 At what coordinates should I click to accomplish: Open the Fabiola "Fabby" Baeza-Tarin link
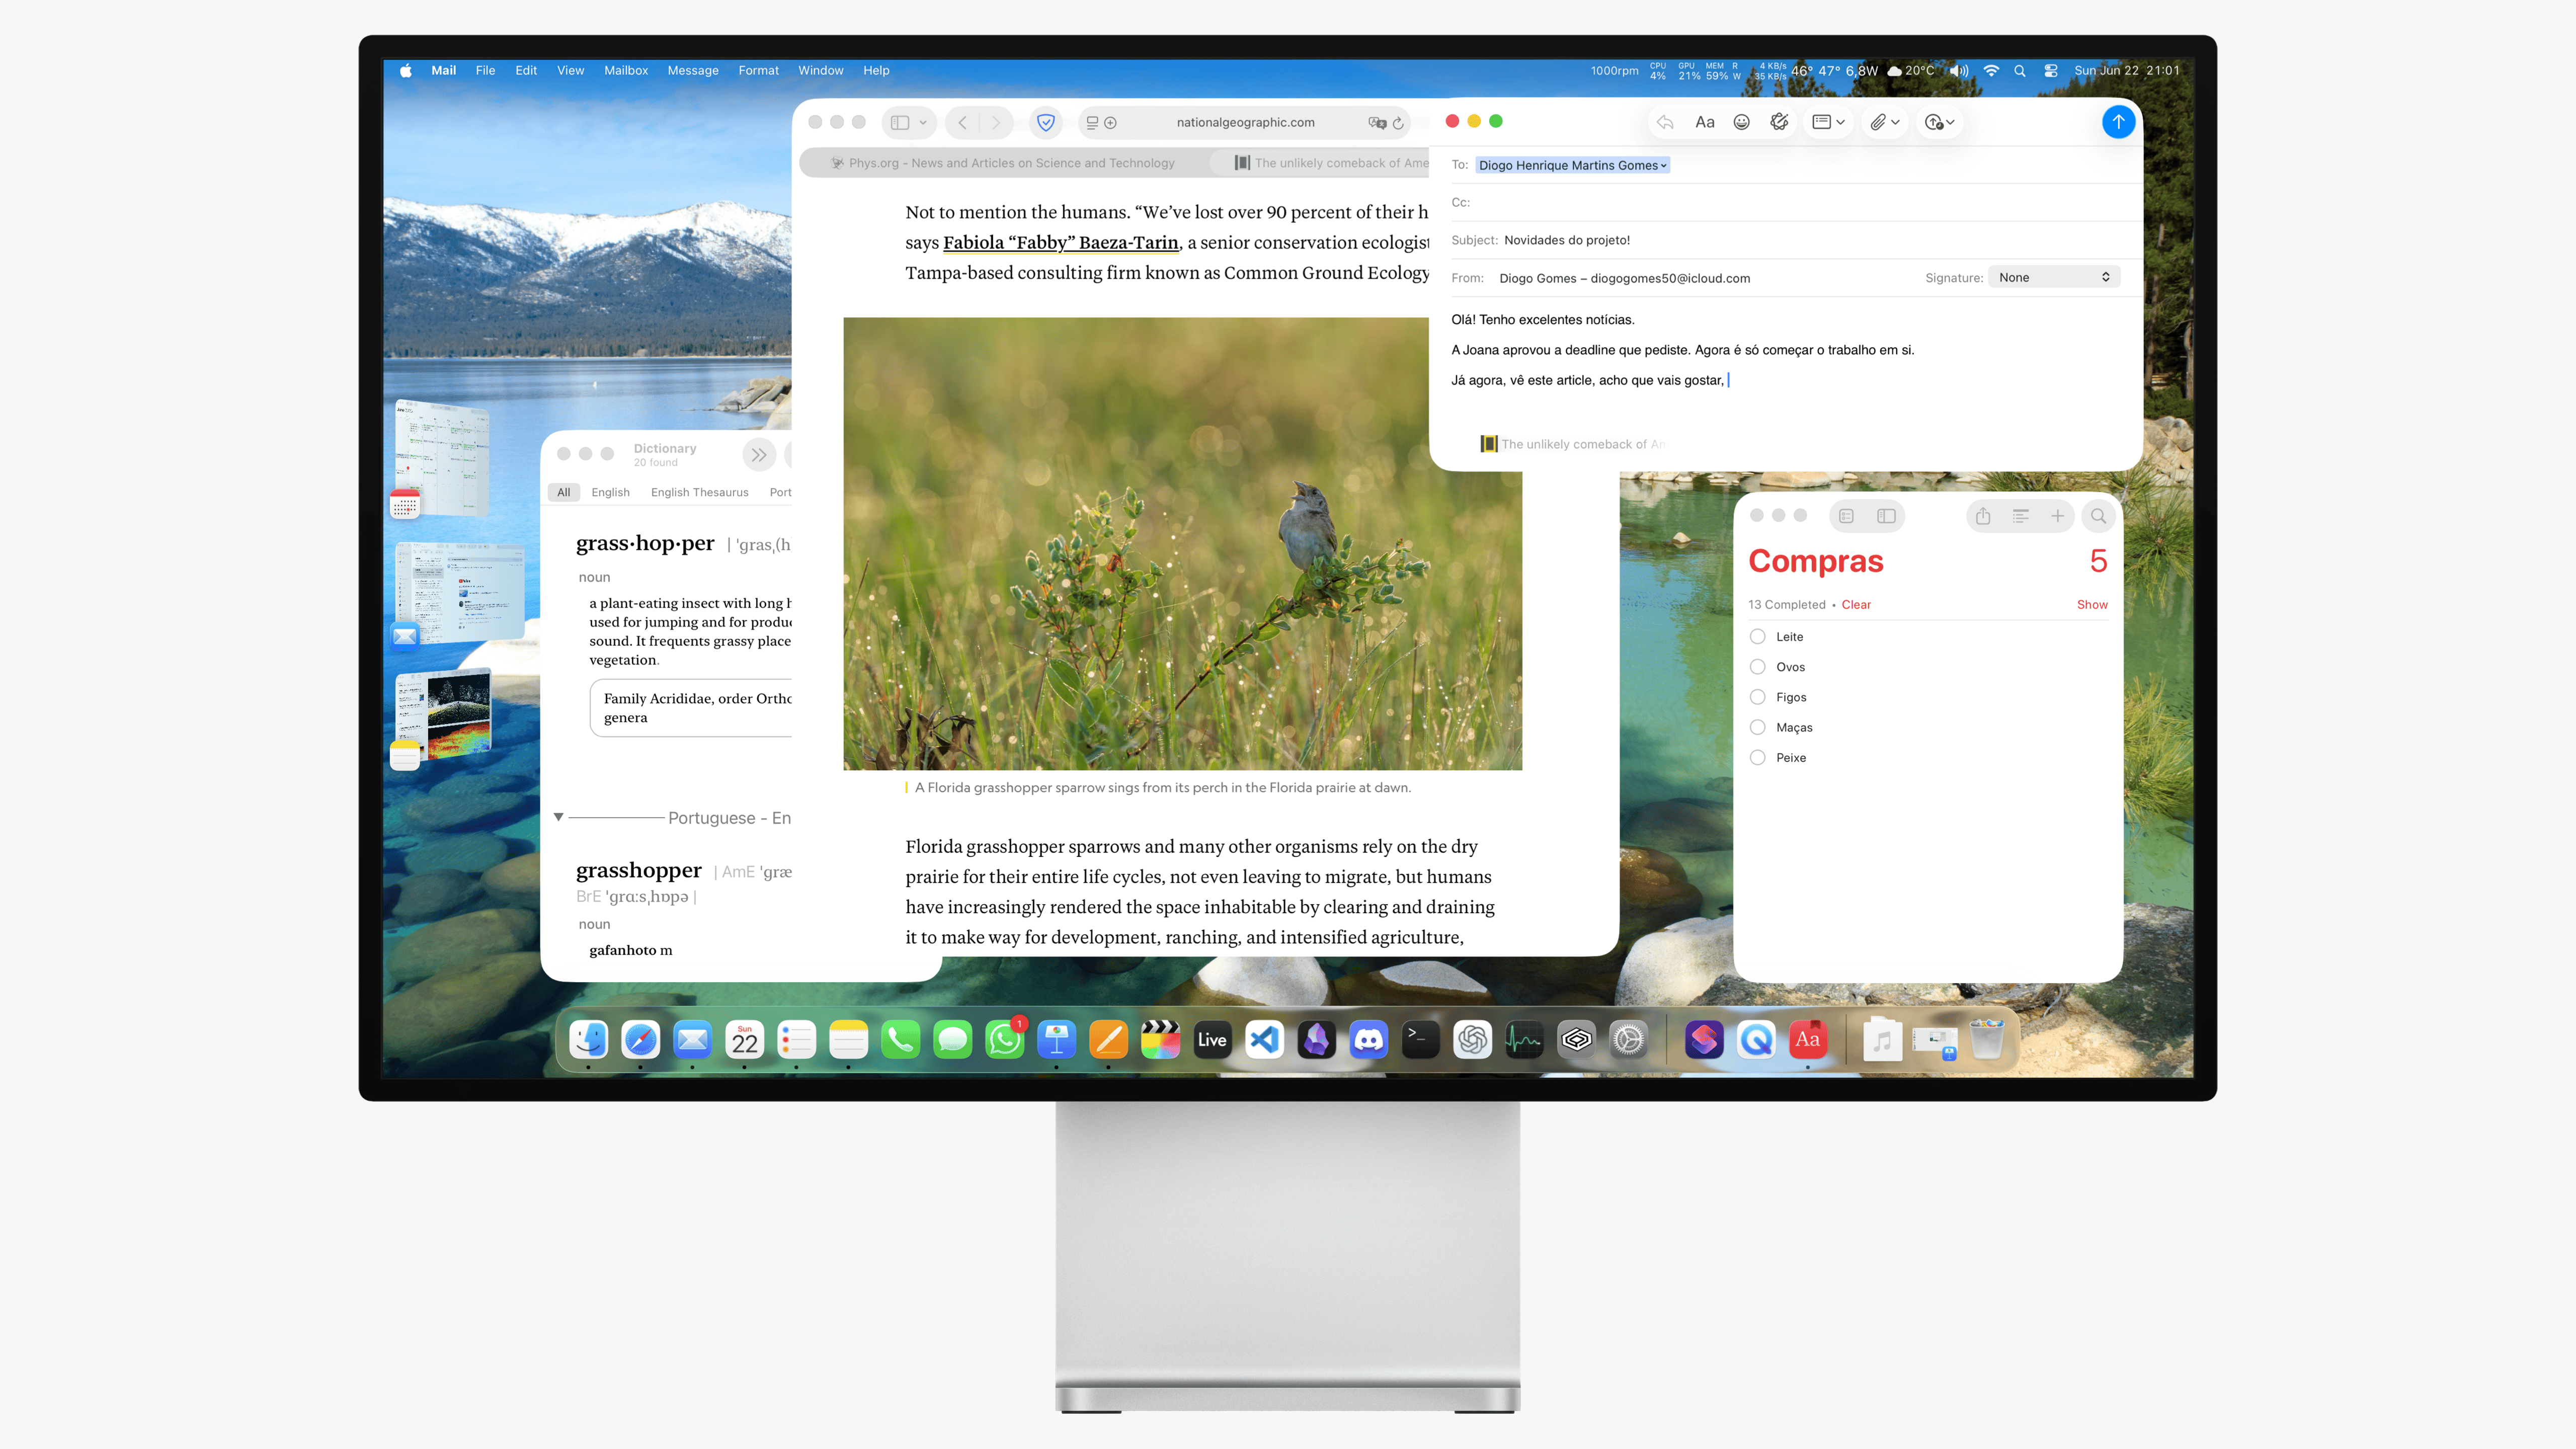[x=1060, y=242]
